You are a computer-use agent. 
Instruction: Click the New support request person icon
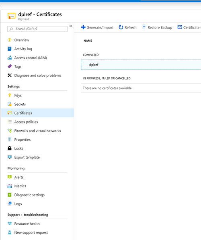[x=10, y=232]
